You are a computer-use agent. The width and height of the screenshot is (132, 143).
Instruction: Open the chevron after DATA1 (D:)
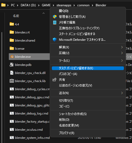39,5
